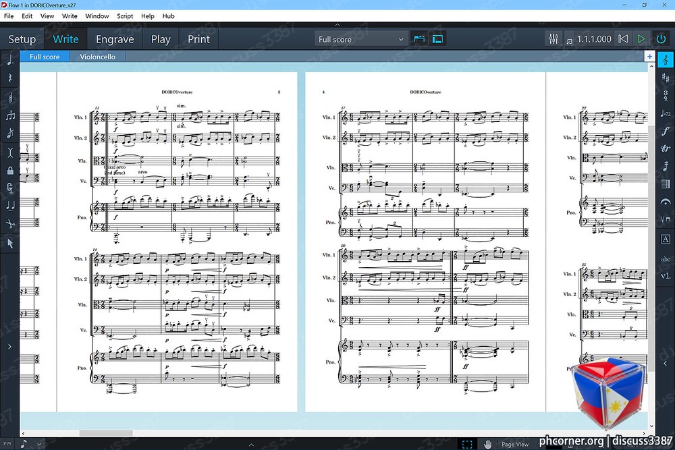Open the Mixer window
The image size is (675, 450).
553,39
